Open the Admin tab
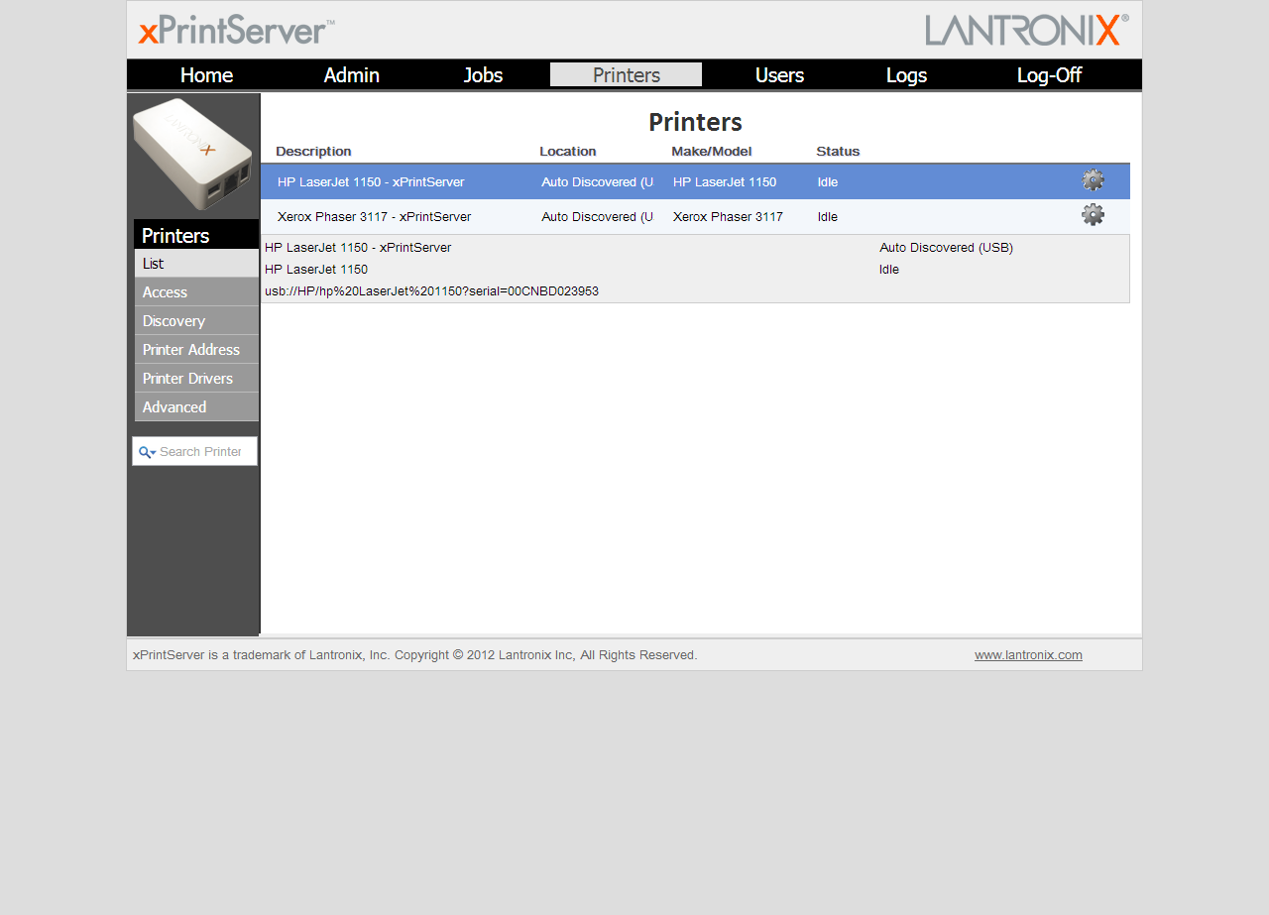 coord(352,75)
